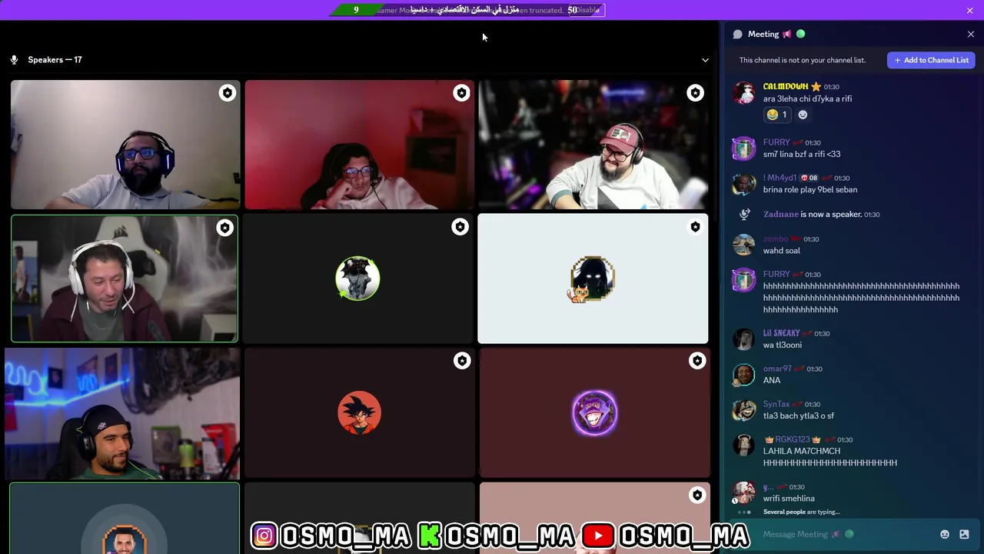
Task: Dismiss the purple top banner
Action: (x=970, y=10)
